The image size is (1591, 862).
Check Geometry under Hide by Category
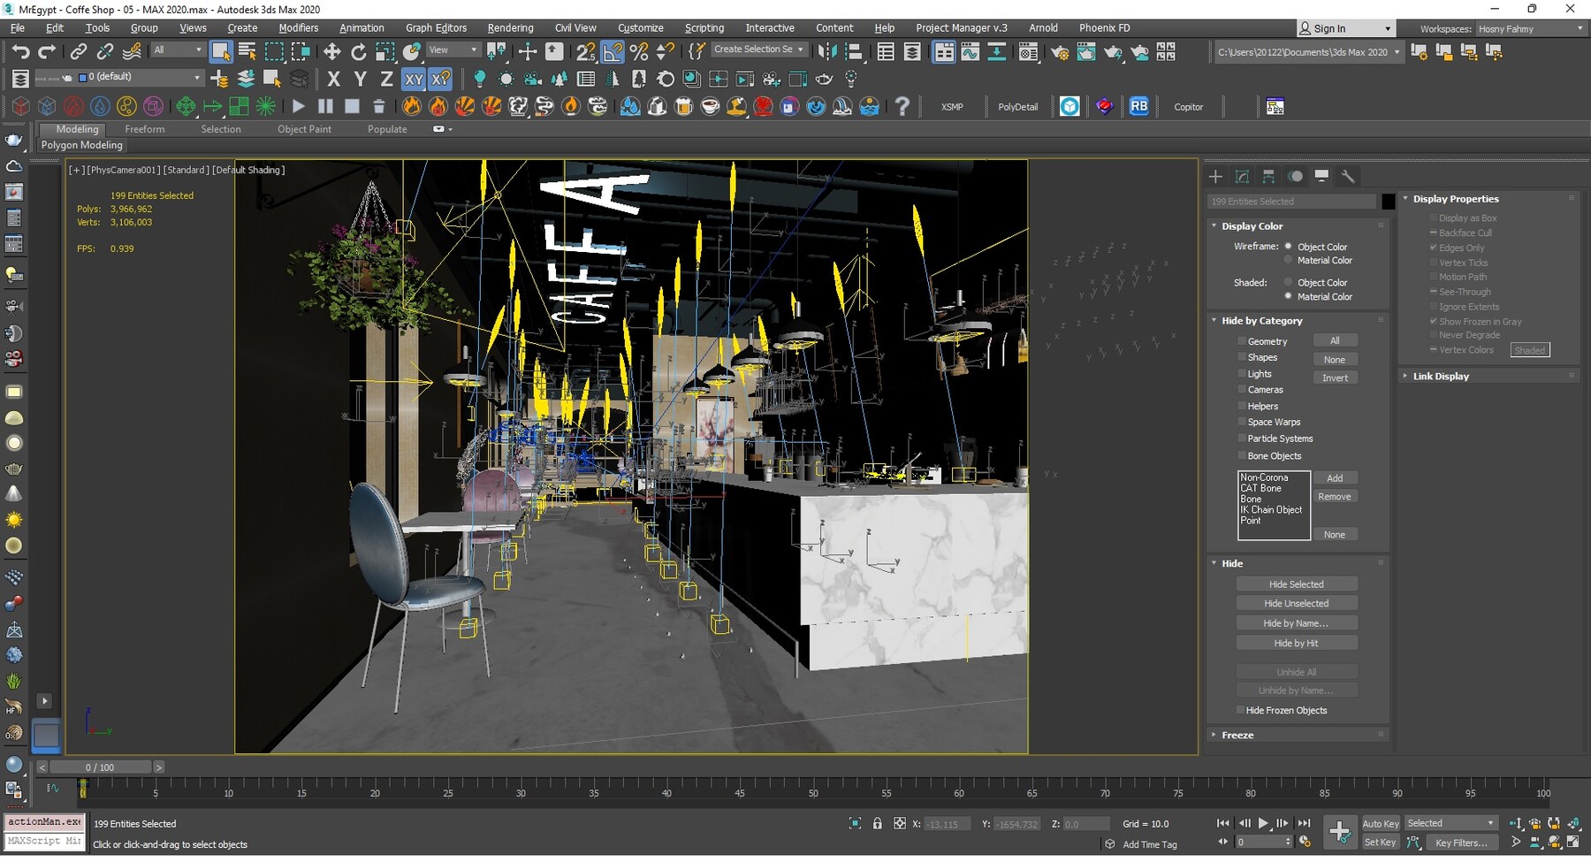(x=1242, y=340)
